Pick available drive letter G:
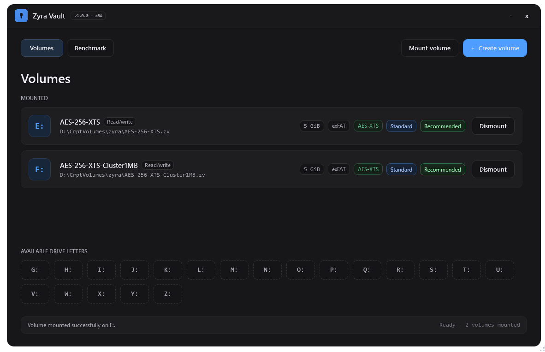The height and width of the screenshot is (352, 545). [x=35, y=270]
